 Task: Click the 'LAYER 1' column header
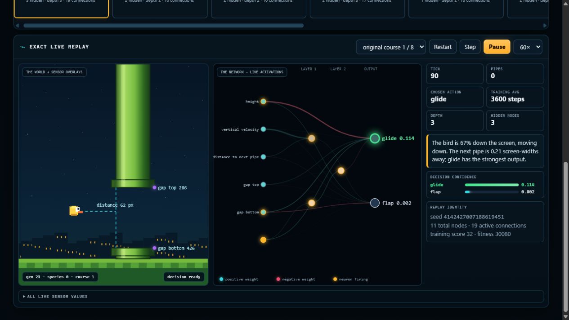click(309, 69)
